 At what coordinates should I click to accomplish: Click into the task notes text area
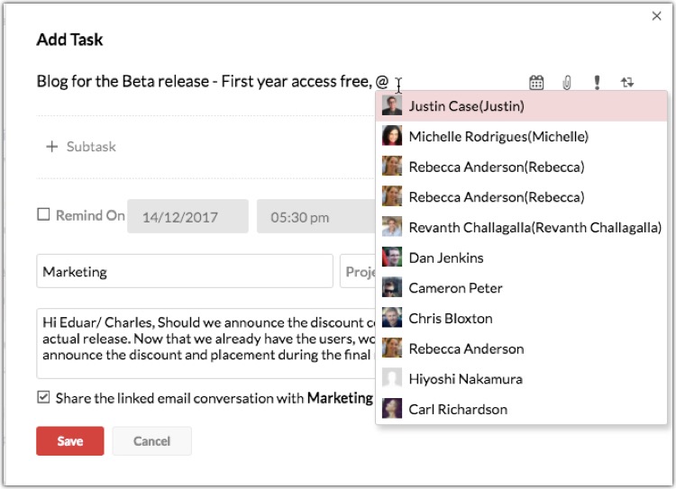203,341
